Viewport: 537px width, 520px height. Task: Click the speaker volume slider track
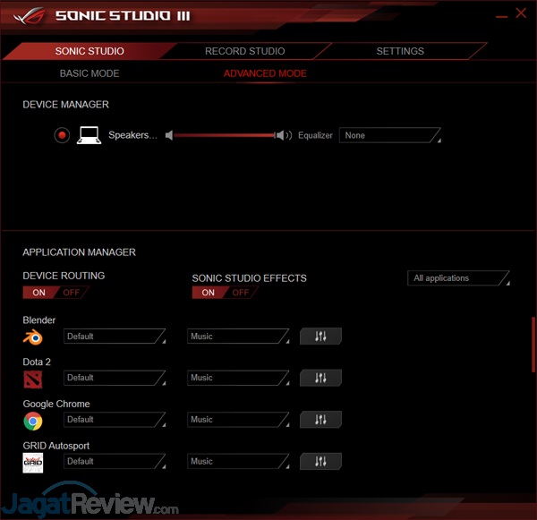click(225, 135)
